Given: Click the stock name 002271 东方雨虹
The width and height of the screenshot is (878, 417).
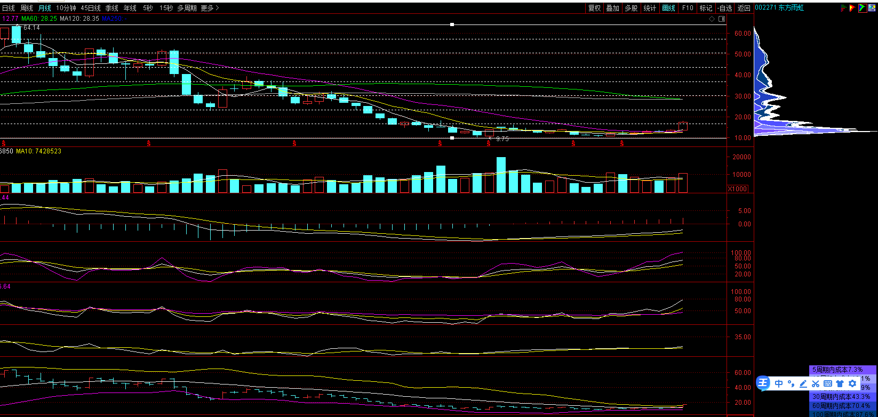Looking at the screenshot, I should (779, 8).
